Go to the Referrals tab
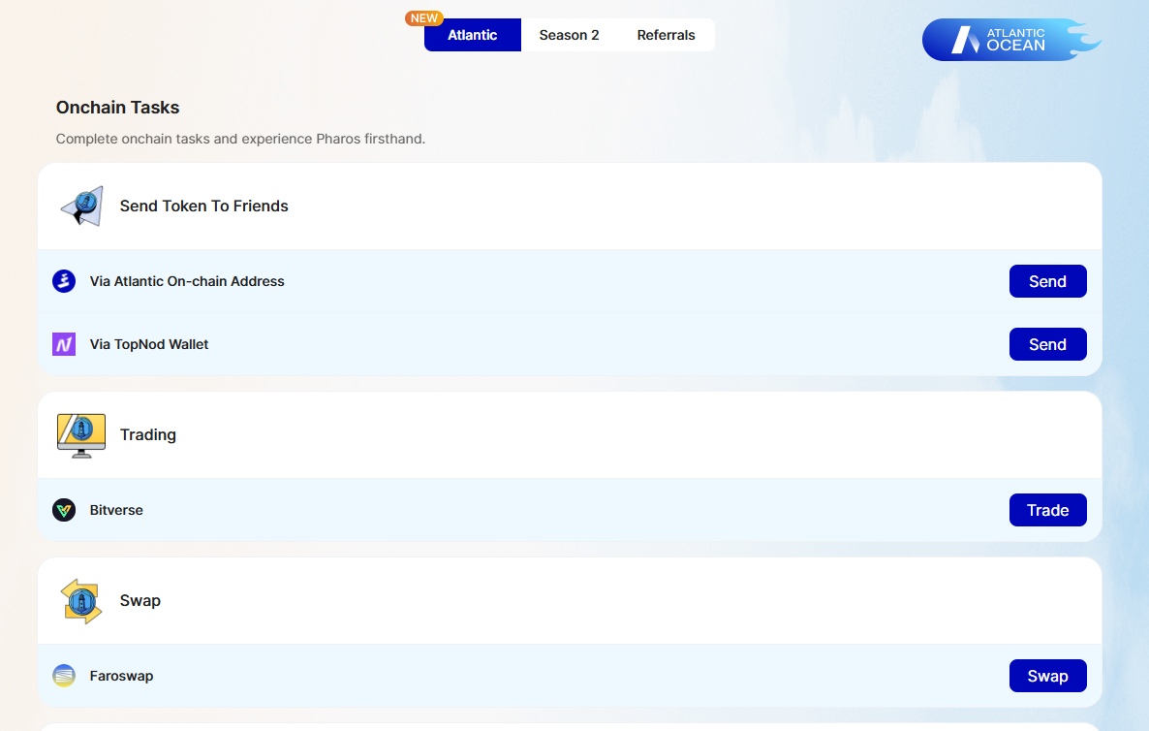This screenshot has width=1149, height=731. pyautogui.click(x=666, y=35)
